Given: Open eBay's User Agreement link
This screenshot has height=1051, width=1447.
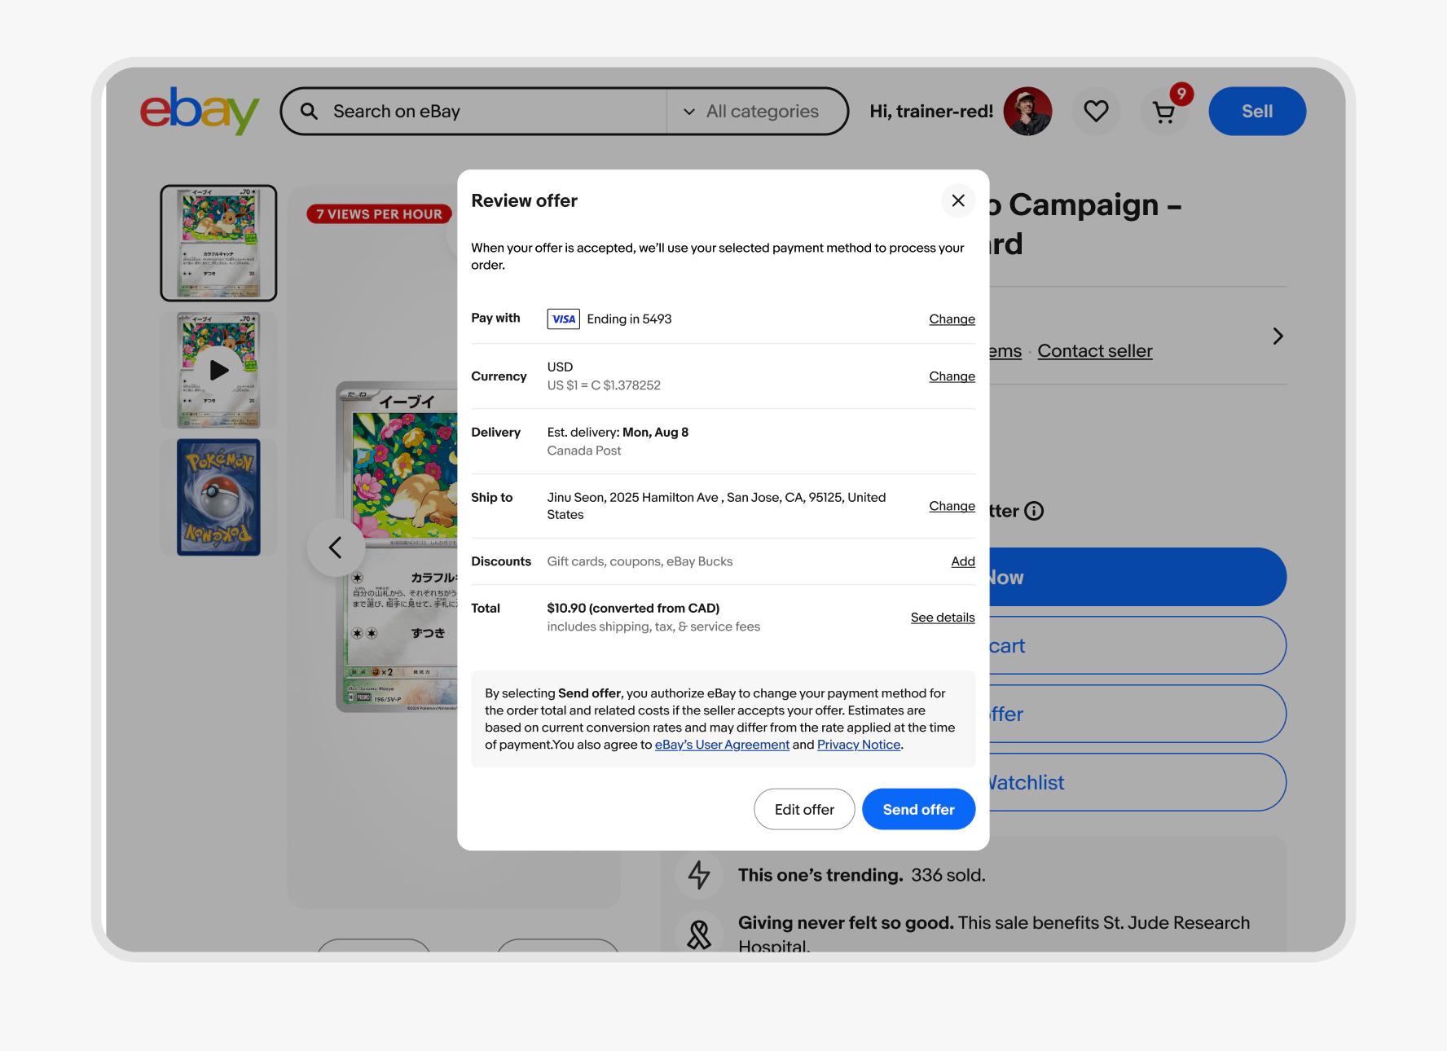Looking at the screenshot, I should [722, 744].
